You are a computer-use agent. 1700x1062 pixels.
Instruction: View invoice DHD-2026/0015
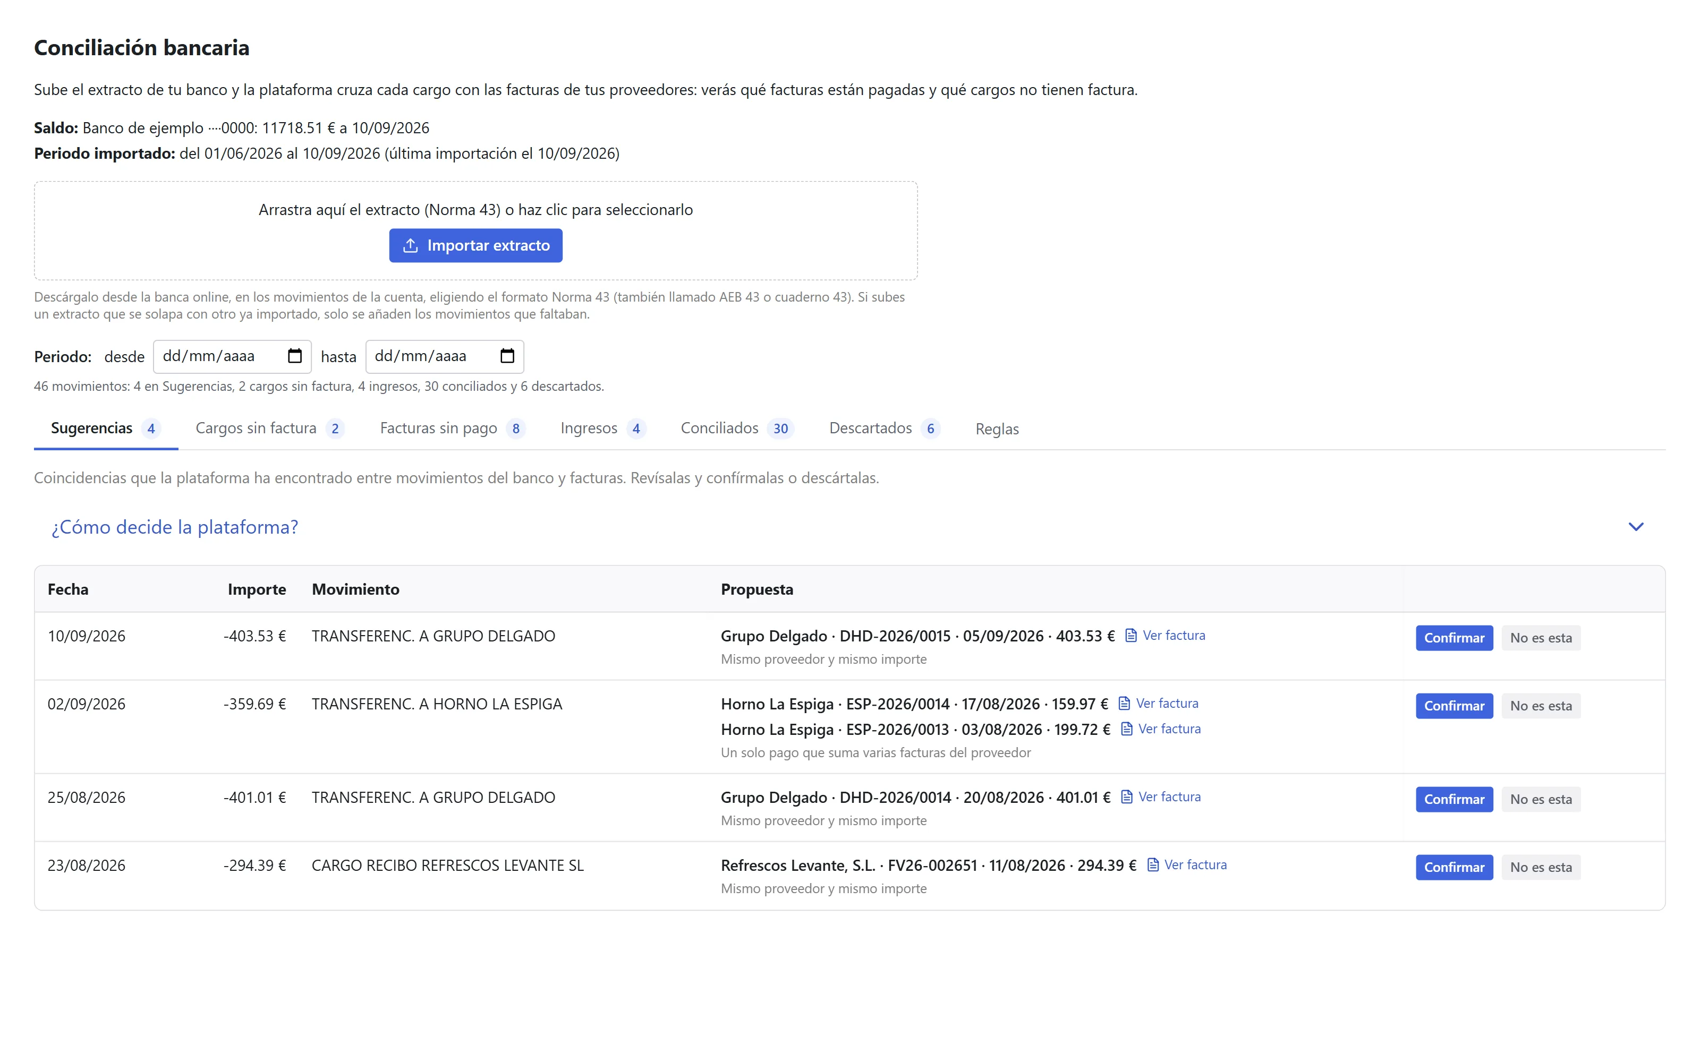click(x=1166, y=636)
